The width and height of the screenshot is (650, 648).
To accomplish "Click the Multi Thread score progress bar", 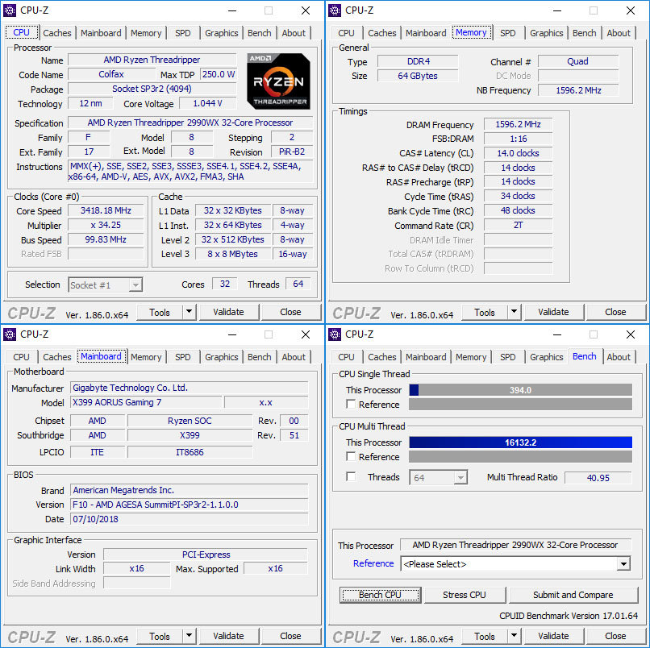I will pyautogui.click(x=520, y=442).
